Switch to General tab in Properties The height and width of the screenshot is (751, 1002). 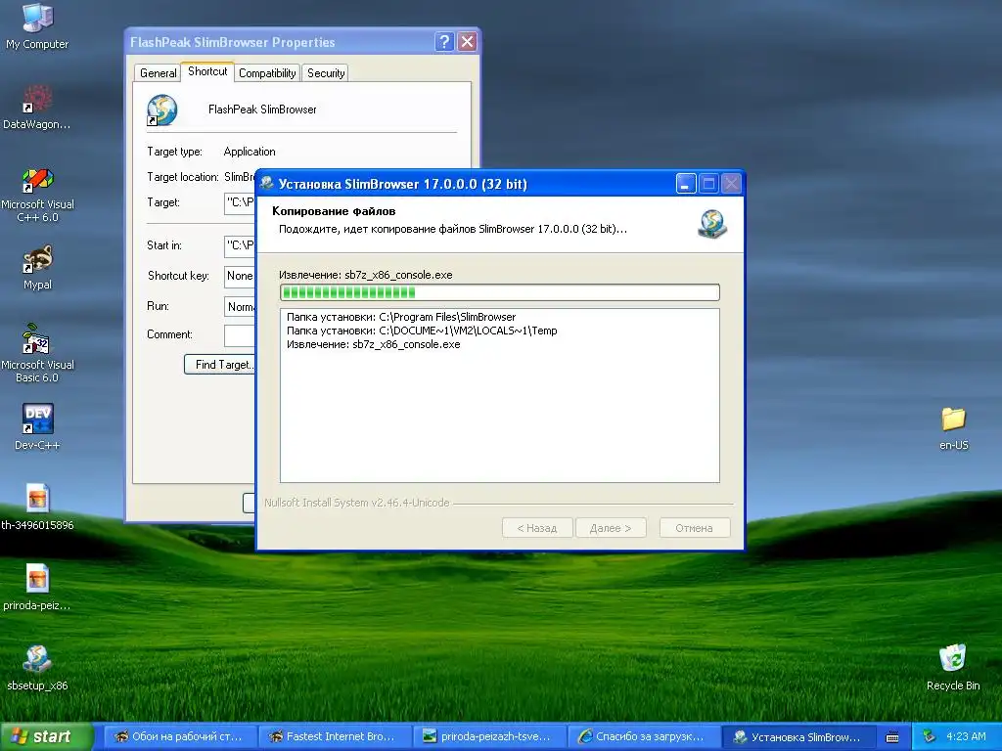tap(158, 72)
